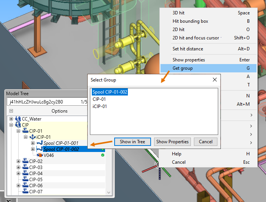
Task: Collapse the CIP-01 tree node
Action: click(x=19, y=131)
